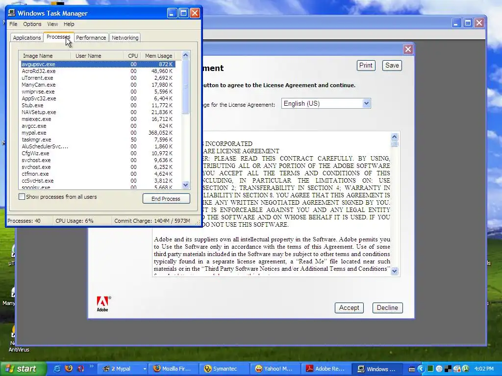Image resolution: width=502 pixels, height=376 pixels.
Task: Decline the Adobe license agreement
Action: pos(387,307)
